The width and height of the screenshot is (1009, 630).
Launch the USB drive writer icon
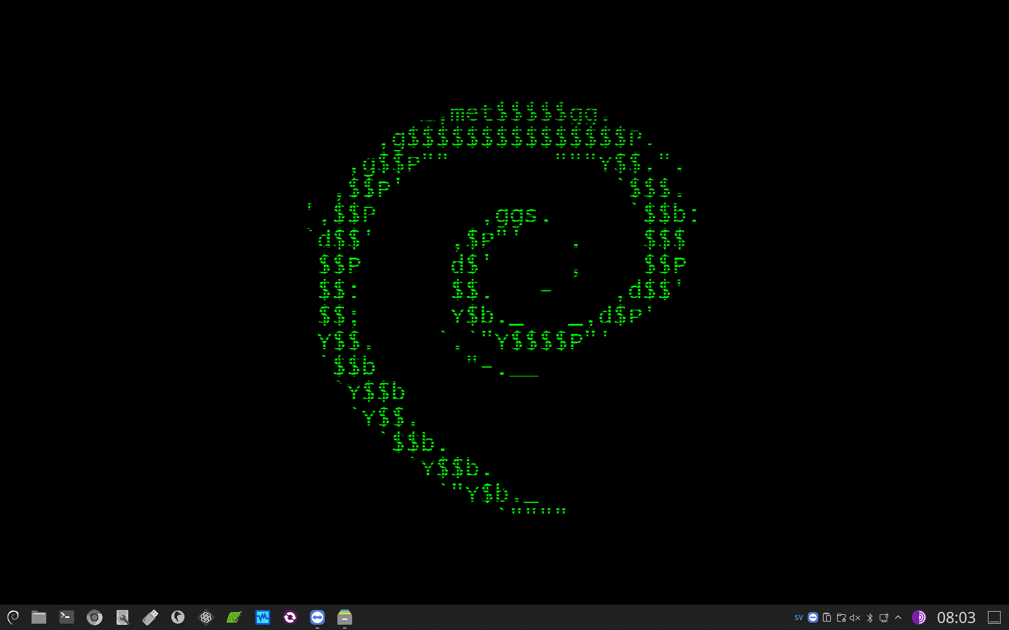click(150, 617)
